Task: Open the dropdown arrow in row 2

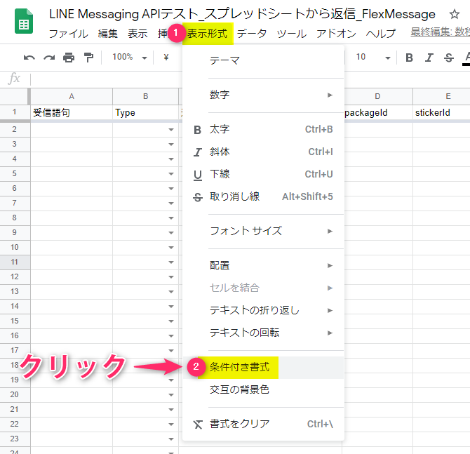Action: click(171, 130)
